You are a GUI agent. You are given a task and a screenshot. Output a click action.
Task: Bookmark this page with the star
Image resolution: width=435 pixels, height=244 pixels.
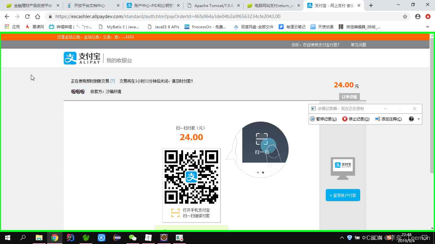pyautogui.click(x=405, y=17)
